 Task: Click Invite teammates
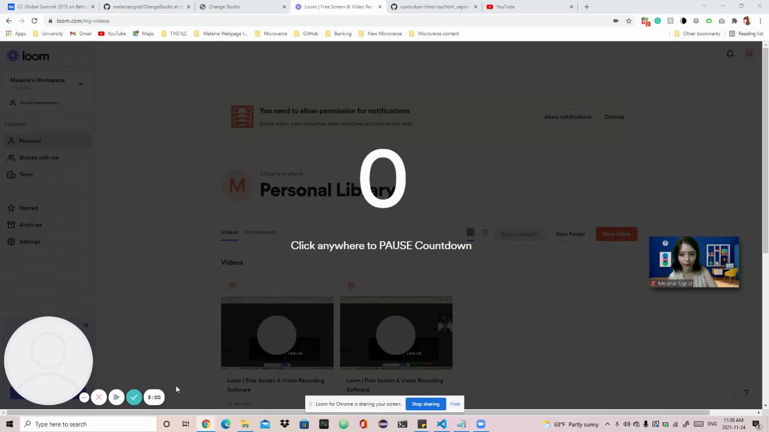pos(40,103)
